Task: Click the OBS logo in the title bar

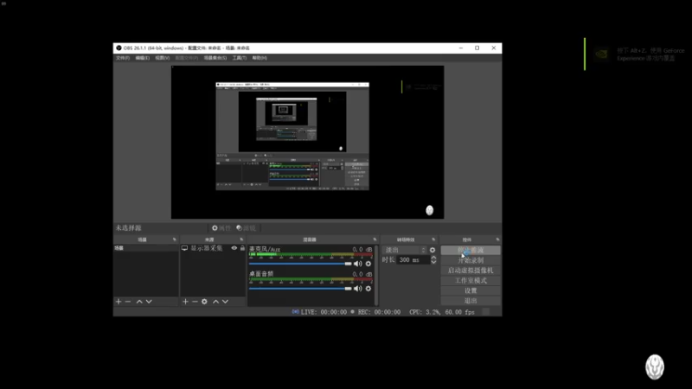Action: 119,48
